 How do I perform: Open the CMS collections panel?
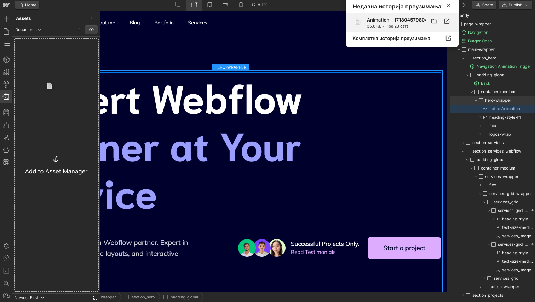click(6, 113)
